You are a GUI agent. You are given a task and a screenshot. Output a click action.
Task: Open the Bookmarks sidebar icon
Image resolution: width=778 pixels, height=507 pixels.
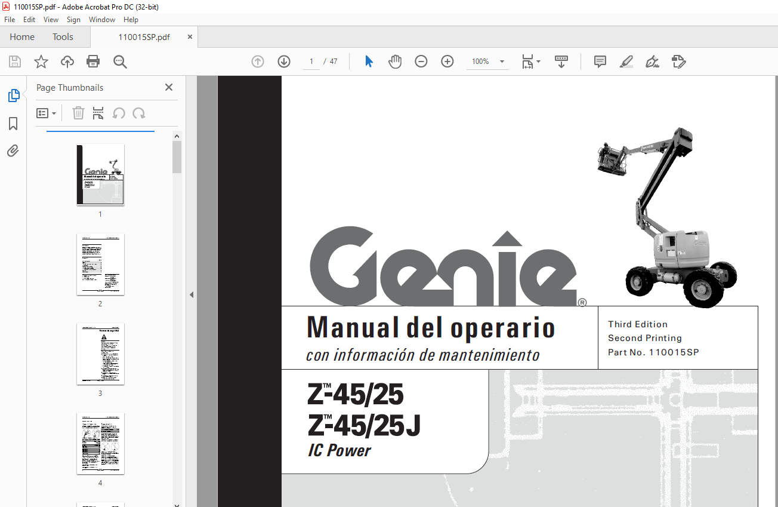(13, 124)
